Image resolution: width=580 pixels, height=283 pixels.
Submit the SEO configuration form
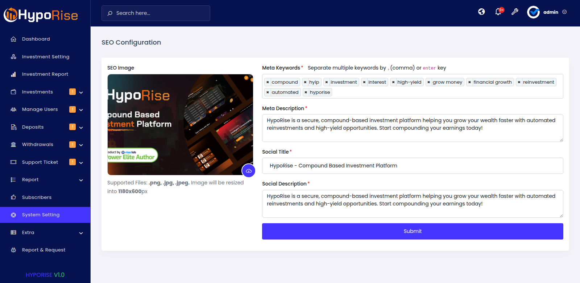click(413, 231)
